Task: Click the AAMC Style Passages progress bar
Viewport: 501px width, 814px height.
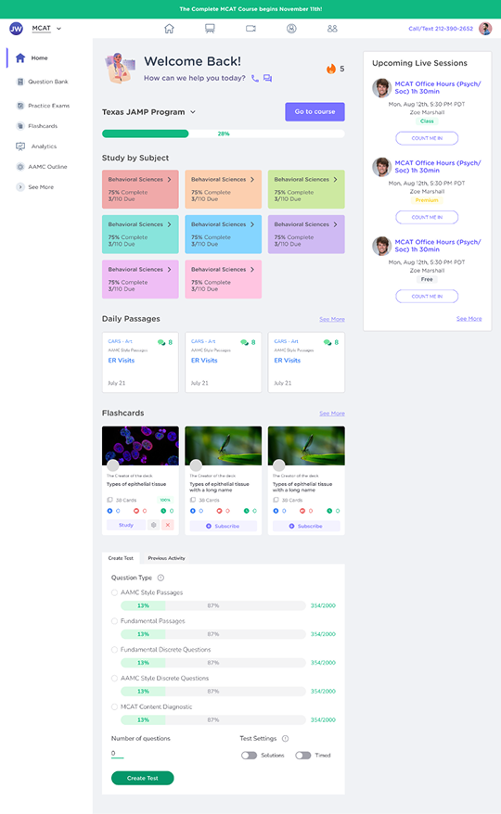Action: 213,605
